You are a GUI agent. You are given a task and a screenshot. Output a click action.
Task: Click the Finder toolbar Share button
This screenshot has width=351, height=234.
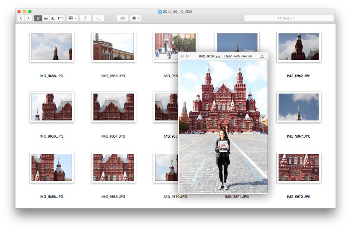pos(86,18)
